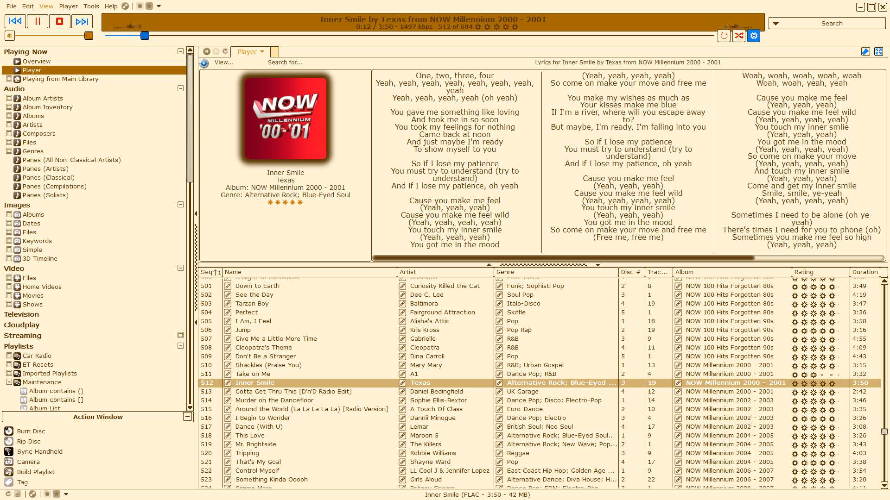The image size is (890, 500).
Task: Expand the Home Videos node
Action: pyautogui.click(x=9, y=287)
